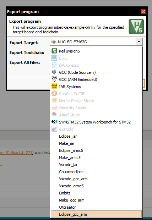
Task: Select Qtcreator from the list
Action: coord(96,207)
